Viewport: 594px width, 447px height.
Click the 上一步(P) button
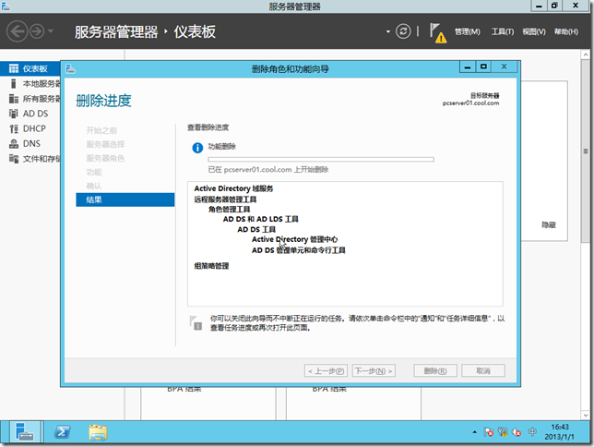(327, 370)
